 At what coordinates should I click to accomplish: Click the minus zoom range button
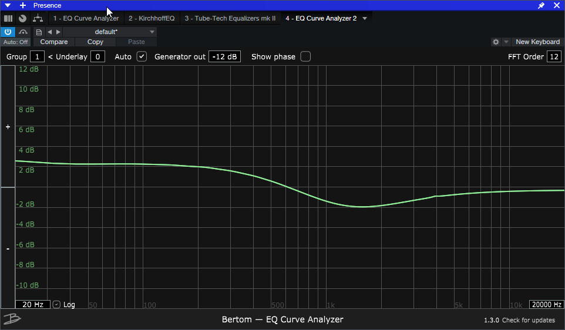[8, 248]
